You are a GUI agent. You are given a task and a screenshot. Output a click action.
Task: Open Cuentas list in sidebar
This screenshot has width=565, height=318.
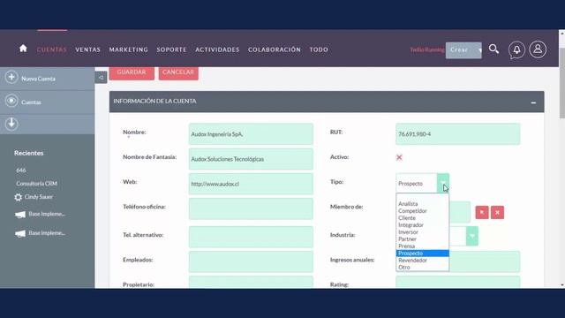point(31,102)
